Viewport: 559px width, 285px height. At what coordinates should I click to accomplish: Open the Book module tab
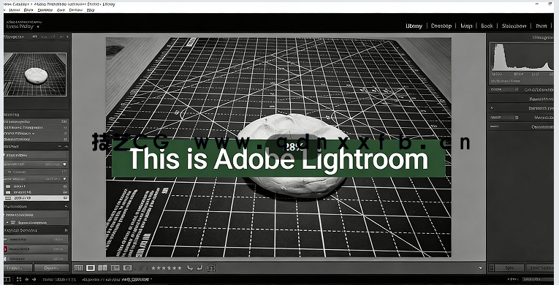(487, 26)
